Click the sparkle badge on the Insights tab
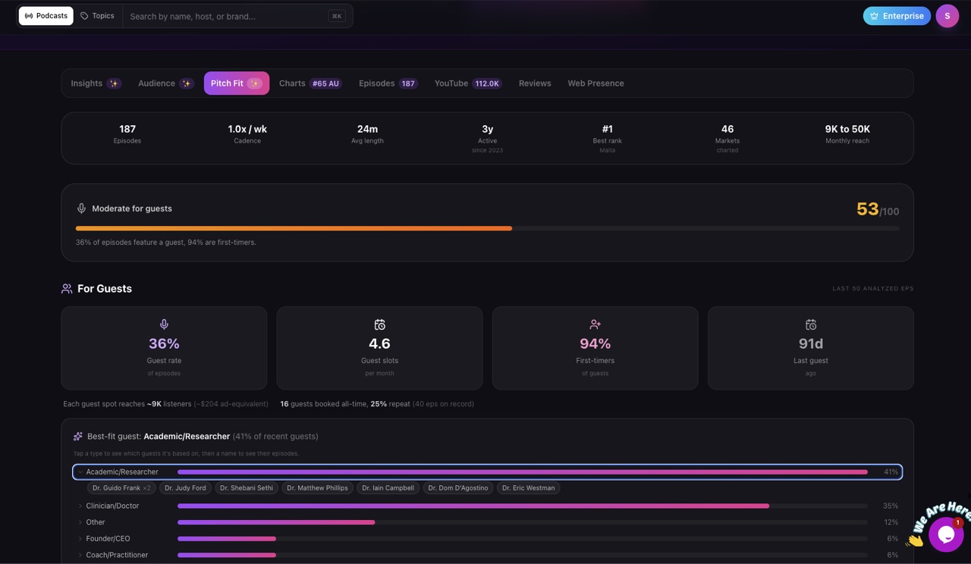 (x=114, y=83)
